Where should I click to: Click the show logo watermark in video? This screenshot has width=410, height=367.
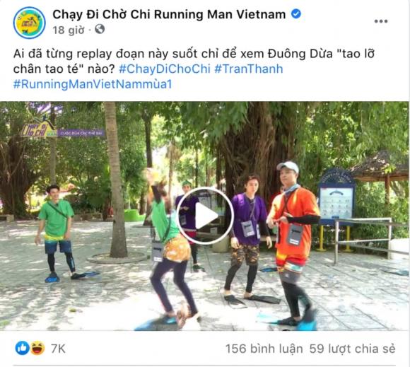tap(39, 127)
